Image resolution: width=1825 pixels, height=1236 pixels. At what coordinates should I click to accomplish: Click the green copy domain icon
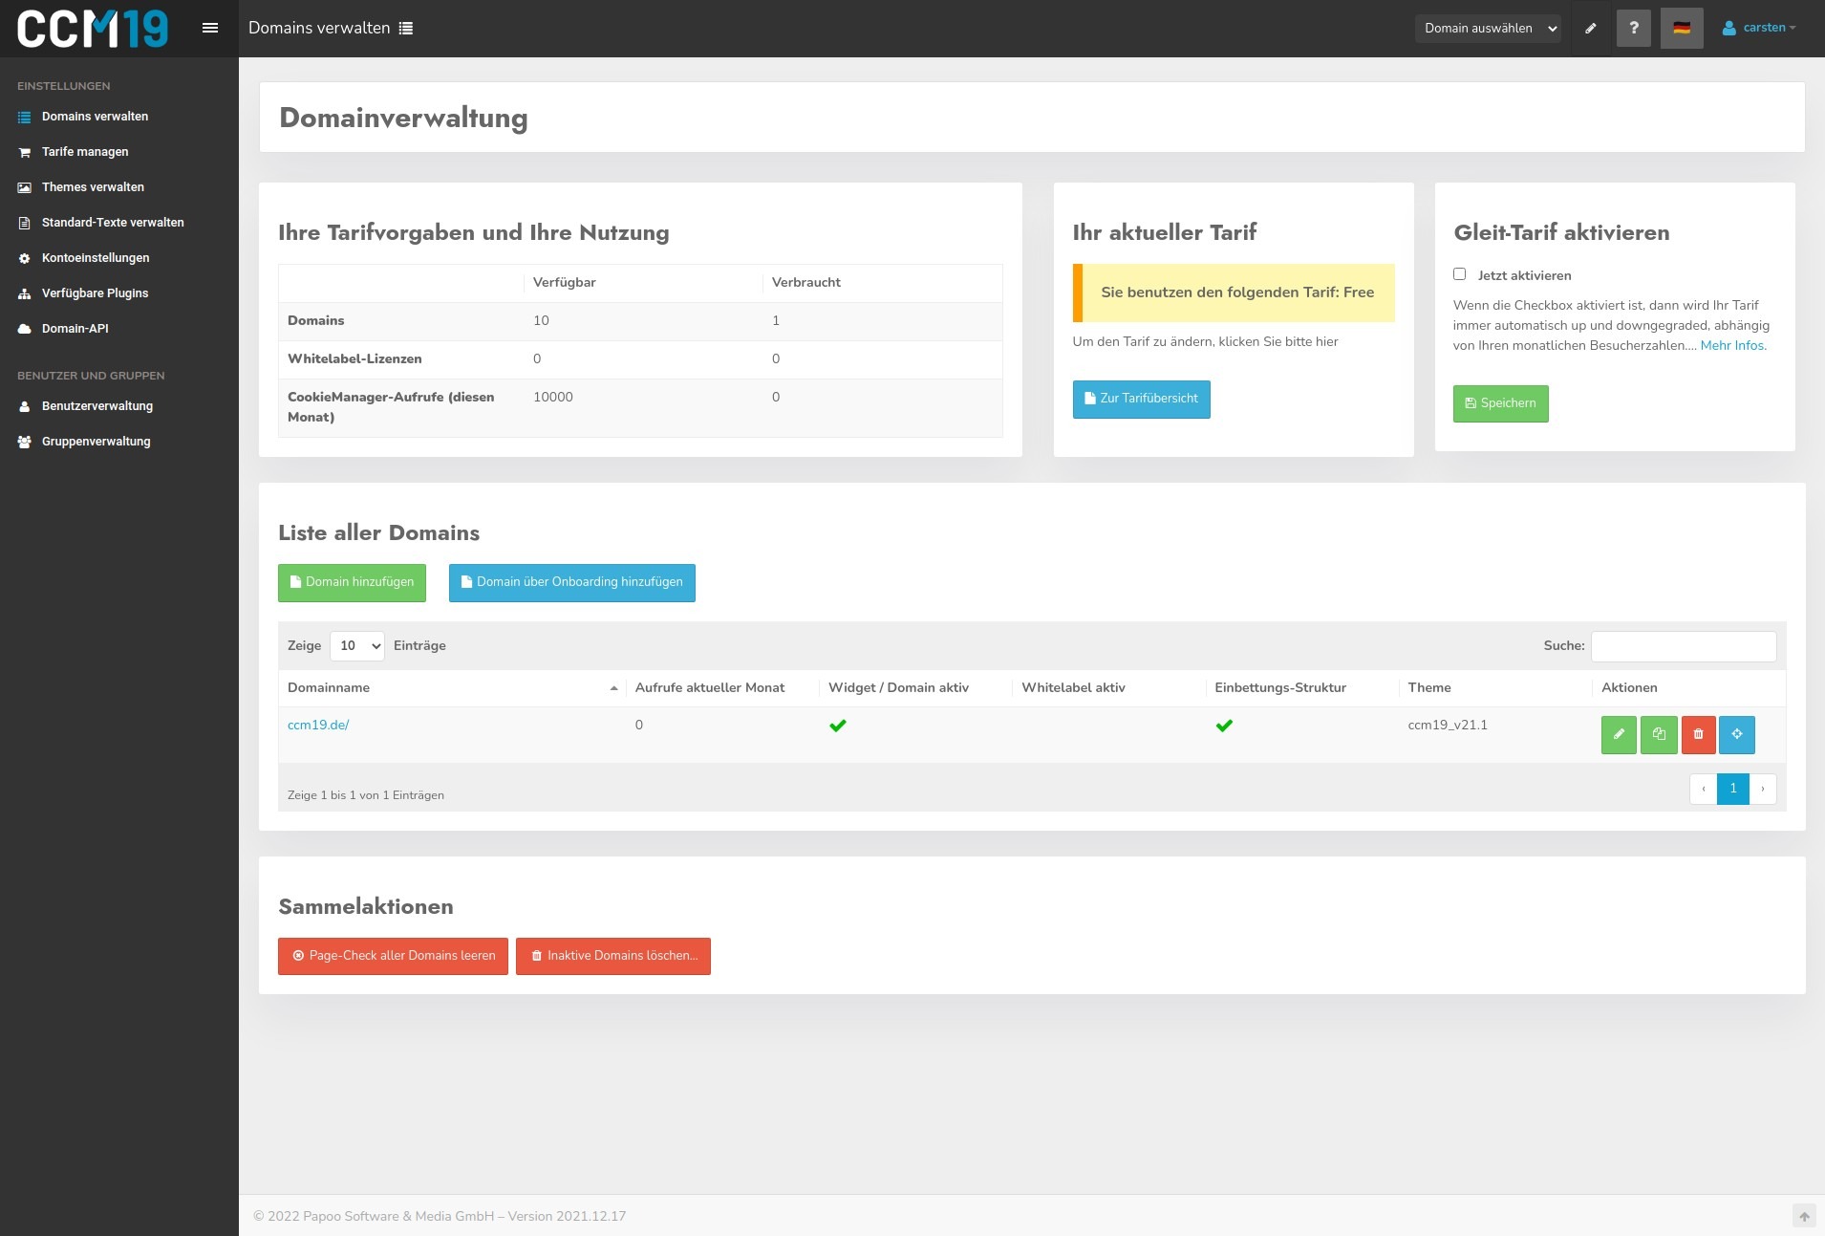(1659, 735)
